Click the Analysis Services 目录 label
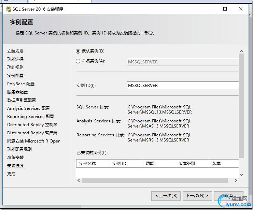This screenshot has height=210, width=253. tap(99, 121)
